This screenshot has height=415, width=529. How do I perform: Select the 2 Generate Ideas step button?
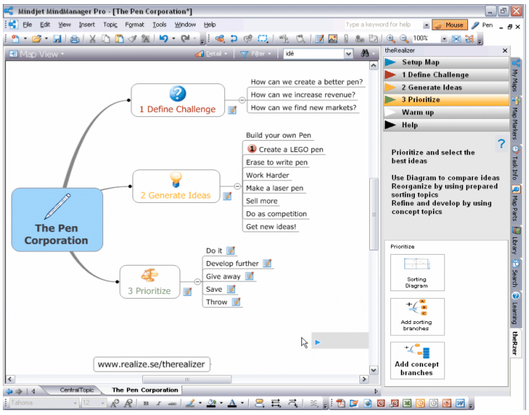(x=446, y=87)
